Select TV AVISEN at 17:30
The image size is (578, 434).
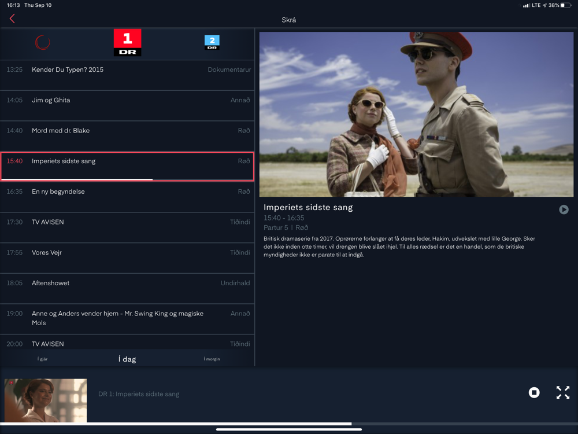[127, 227]
